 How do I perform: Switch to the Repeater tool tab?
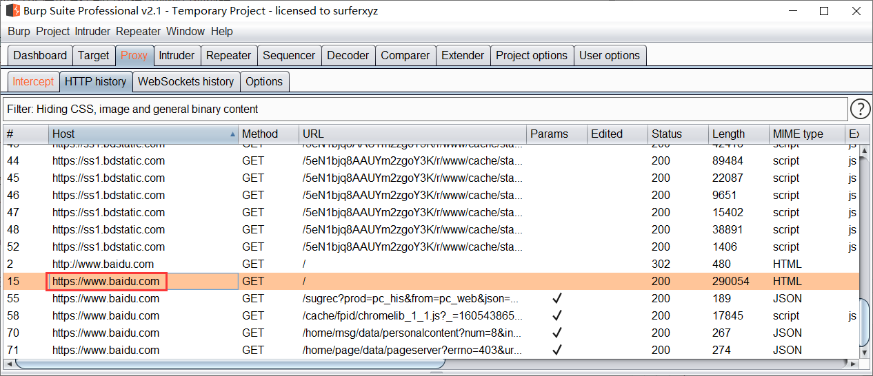pyautogui.click(x=229, y=56)
